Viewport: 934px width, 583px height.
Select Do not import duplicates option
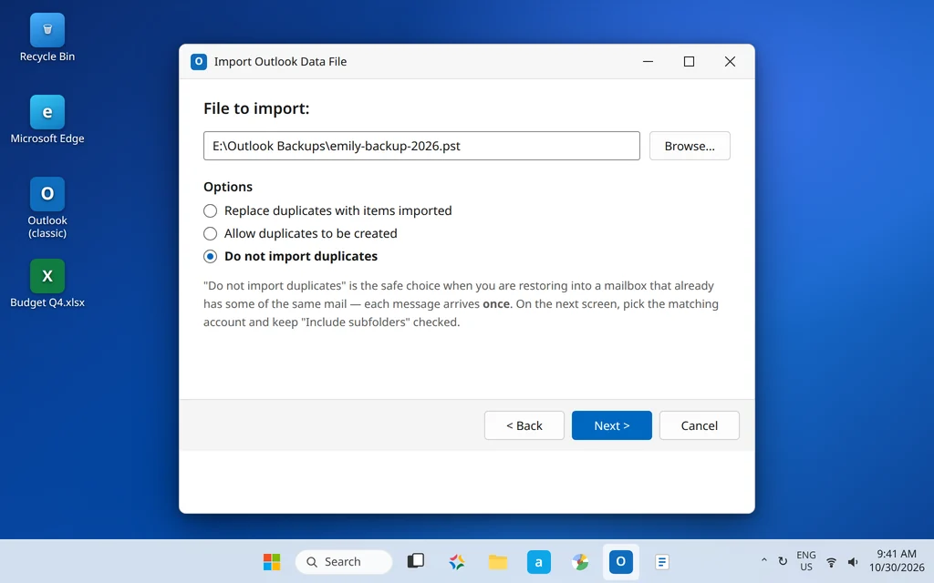click(291, 256)
